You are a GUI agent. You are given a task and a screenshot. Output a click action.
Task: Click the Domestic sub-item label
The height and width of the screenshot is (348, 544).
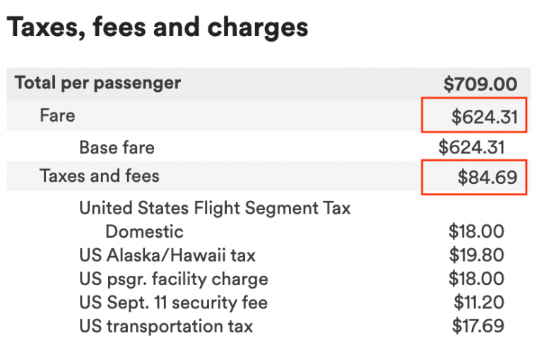pyautogui.click(x=144, y=231)
